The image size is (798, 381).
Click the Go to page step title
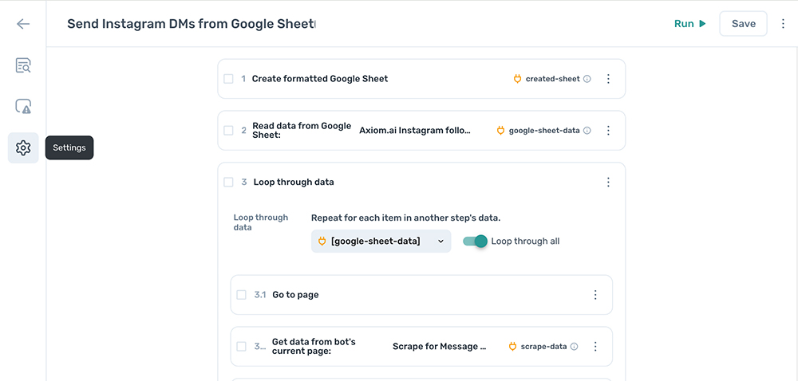(x=296, y=295)
